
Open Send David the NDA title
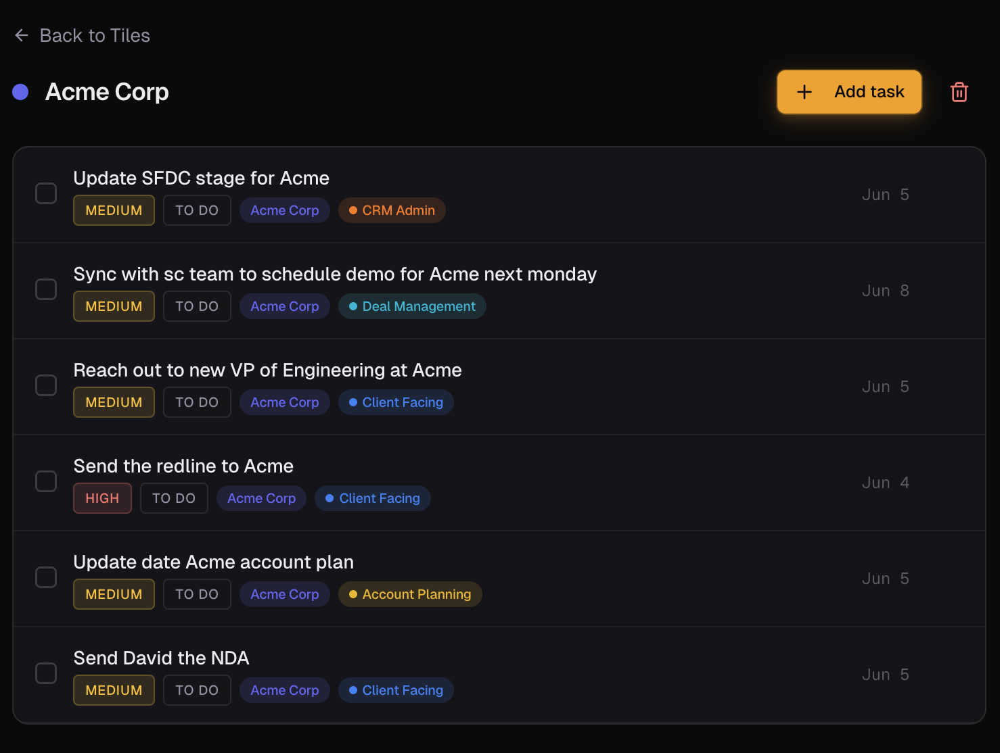click(x=161, y=658)
